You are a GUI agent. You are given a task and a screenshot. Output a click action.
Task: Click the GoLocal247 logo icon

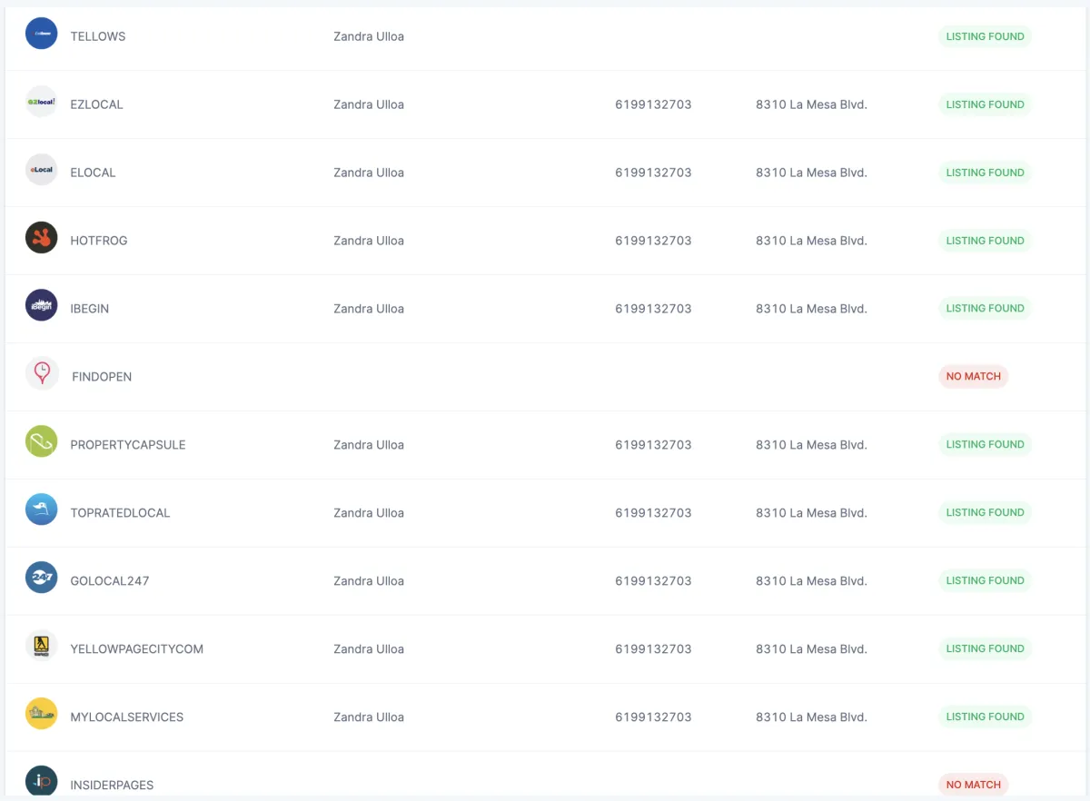pos(41,578)
